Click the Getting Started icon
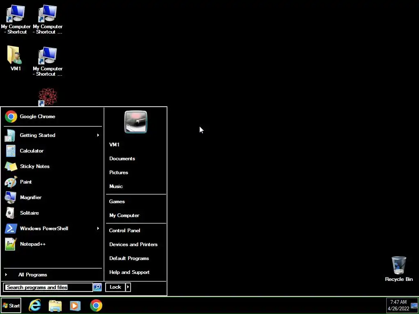 (x=10, y=135)
